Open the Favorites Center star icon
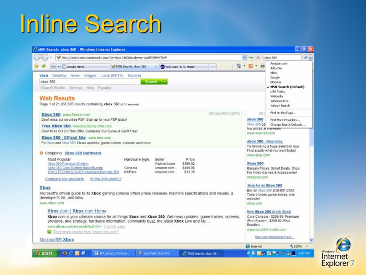The height and width of the screenshot is (275, 366). (x=36, y=66)
